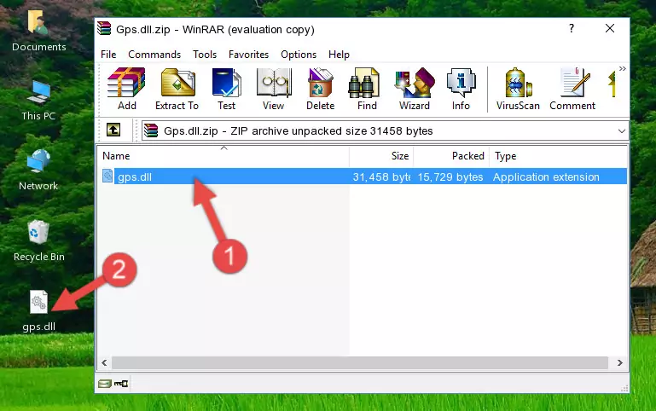656x411 pixels.
Task: Open the Help menu
Action: point(339,55)
